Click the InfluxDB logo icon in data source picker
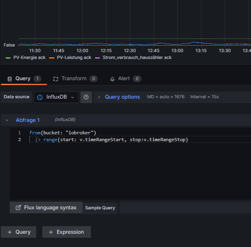The height and width of the screenshot is (247, 251). pos(40,97)
